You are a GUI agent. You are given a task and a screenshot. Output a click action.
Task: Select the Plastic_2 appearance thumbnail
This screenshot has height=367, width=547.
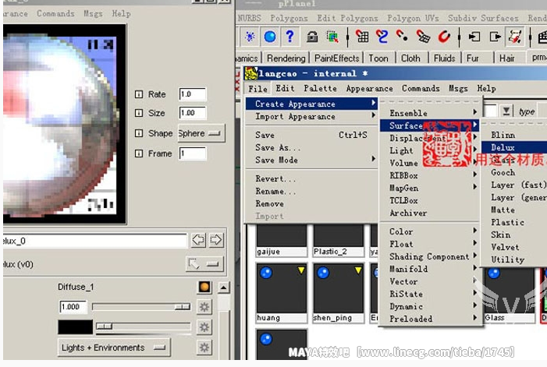coord(338,240)
